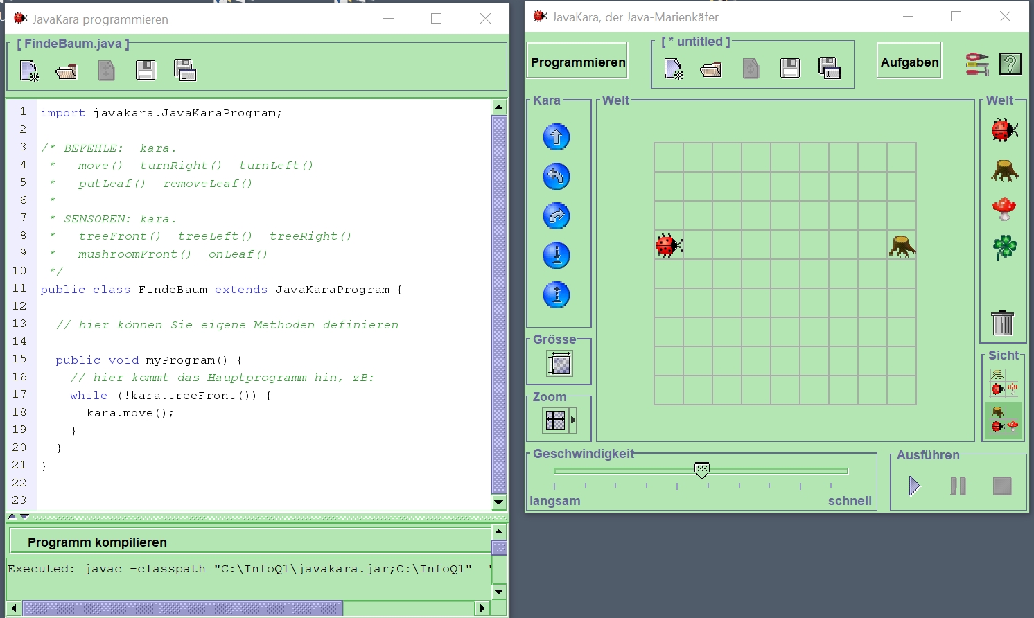Expand the Zoom dropdown arrow
Viewport: 1034px width, 618px height.
click(573, 420)
